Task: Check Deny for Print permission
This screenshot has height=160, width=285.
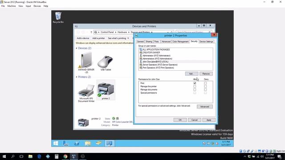Action: click(205, 83)
